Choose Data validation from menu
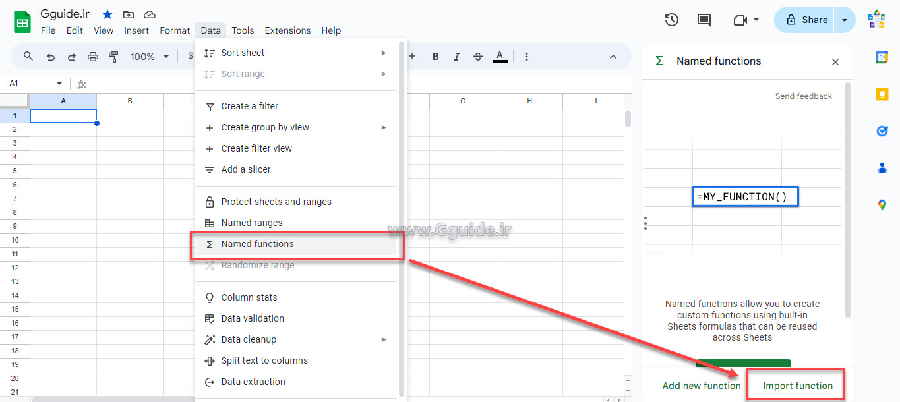The height and width of the screenshot is (402, 900). click(x=253, y=318)
